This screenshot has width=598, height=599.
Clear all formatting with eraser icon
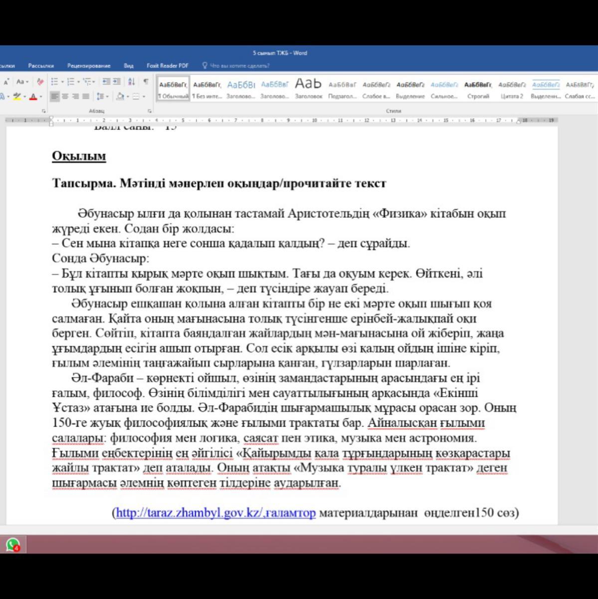click(40, 82)
